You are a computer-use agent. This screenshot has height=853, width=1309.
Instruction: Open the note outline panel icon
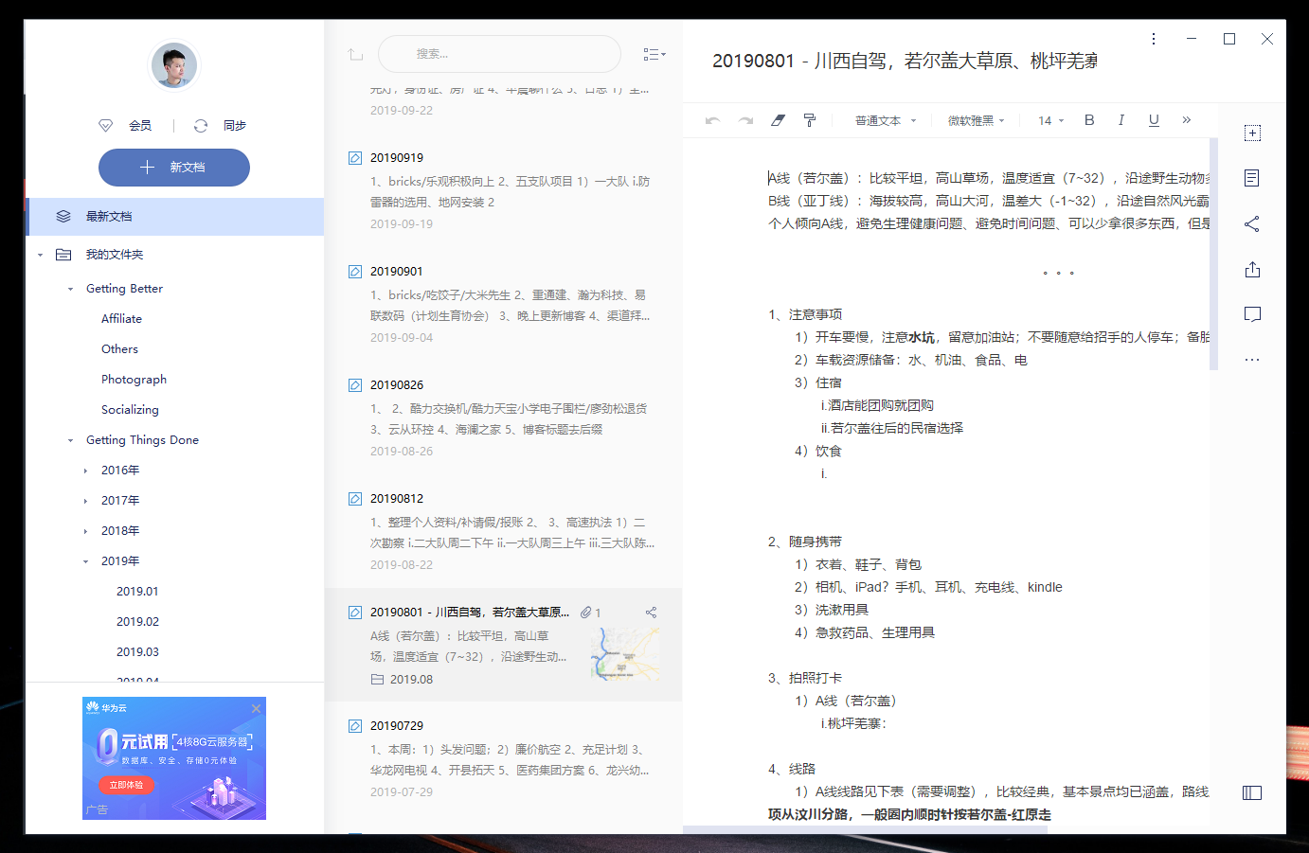(x=1252, y=178)
